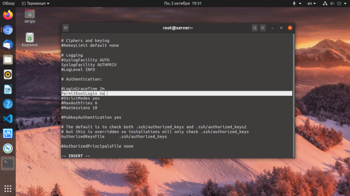Open Firefox from the dock
The image size is (350, 196).
pos(8,15)
